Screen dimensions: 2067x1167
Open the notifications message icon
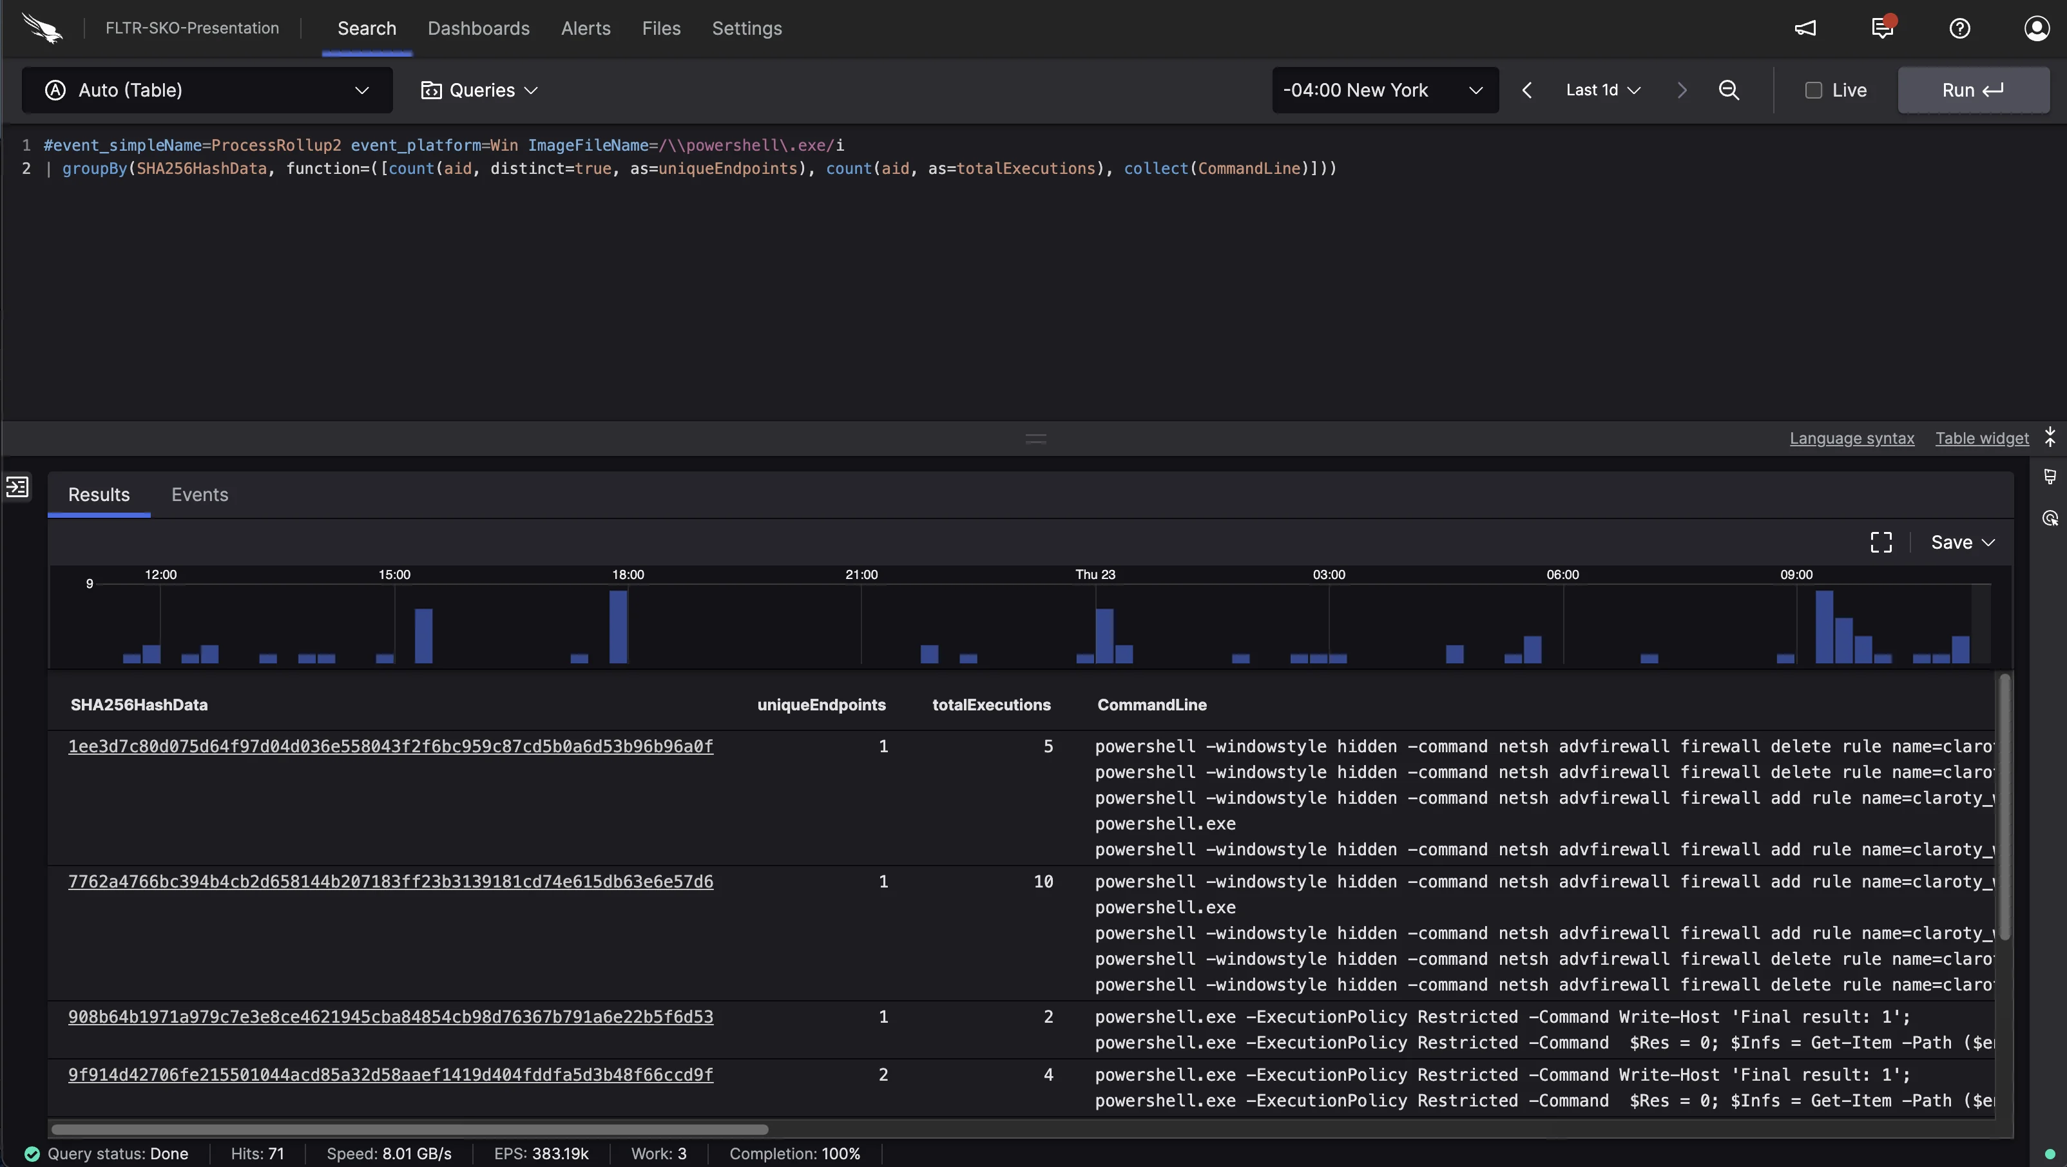[x=1883, y=28]
